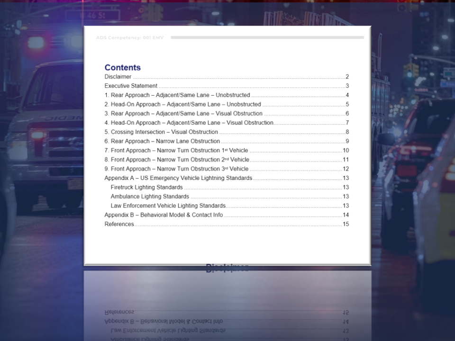455x341 pixels.
Task: Go to Executive Statement entry
Action: pos(227,86)
